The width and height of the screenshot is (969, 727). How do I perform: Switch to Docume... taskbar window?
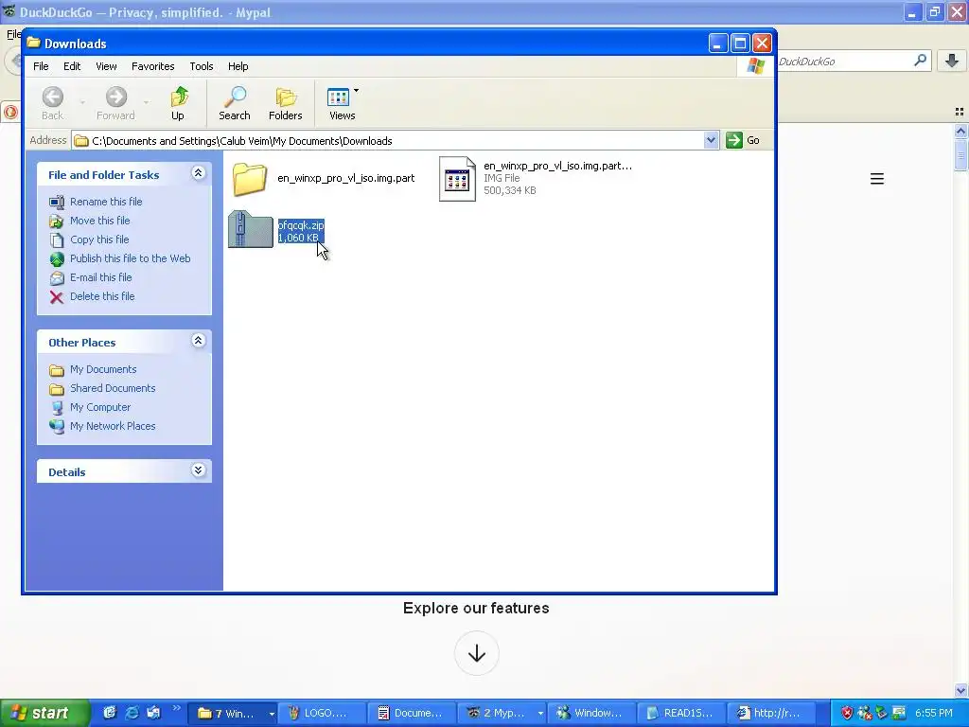(411, 714)
